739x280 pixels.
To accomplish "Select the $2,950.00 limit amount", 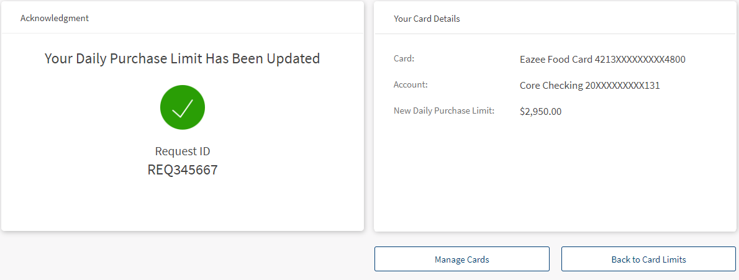I will coord(540,112).
